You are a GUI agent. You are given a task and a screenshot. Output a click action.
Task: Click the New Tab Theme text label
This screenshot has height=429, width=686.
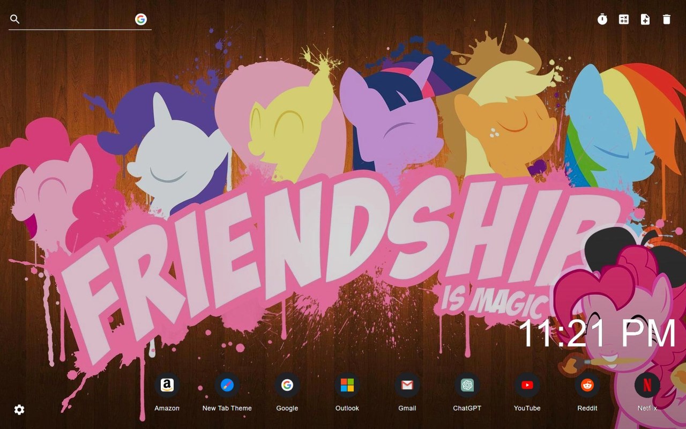click(227, 408)
